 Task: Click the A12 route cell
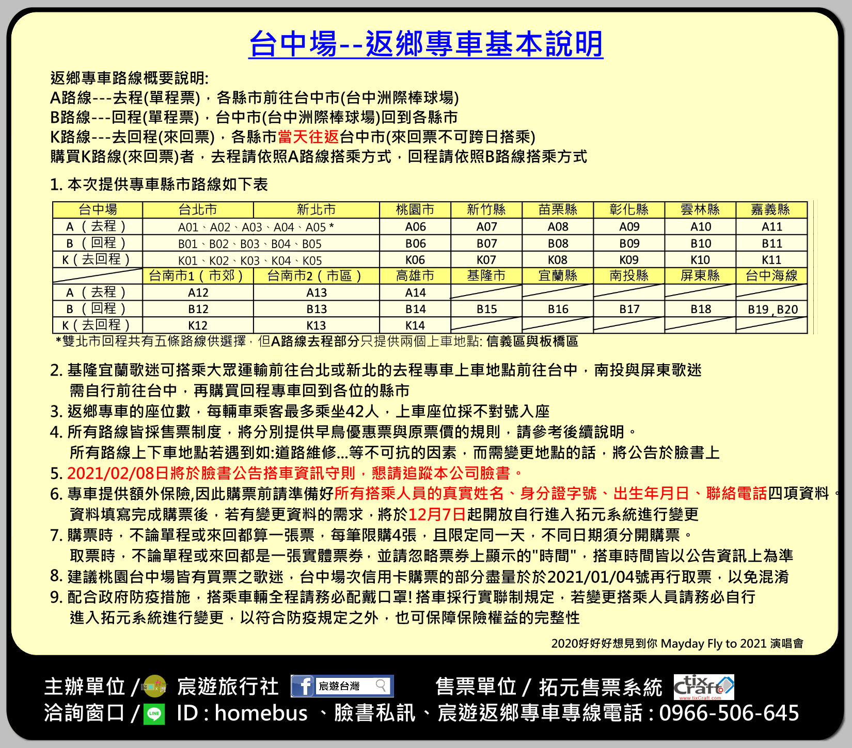tap(198, 292)
